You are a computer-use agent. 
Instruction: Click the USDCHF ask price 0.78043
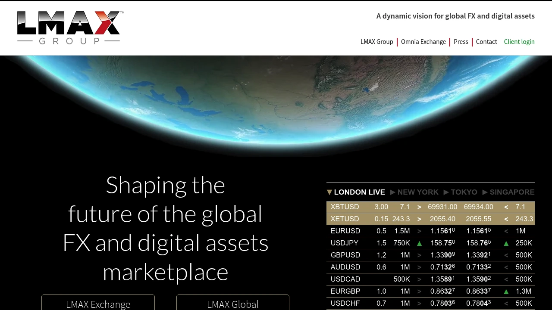(x=479, y=304)
